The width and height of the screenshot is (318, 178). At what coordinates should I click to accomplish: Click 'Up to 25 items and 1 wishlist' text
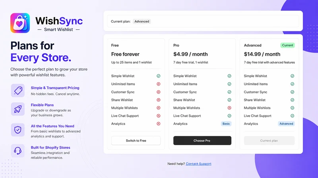pyautogui.click(x=132, y=62)
